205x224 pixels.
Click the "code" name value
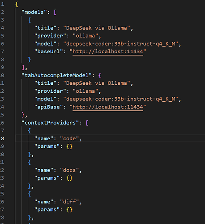coord(69,139)
